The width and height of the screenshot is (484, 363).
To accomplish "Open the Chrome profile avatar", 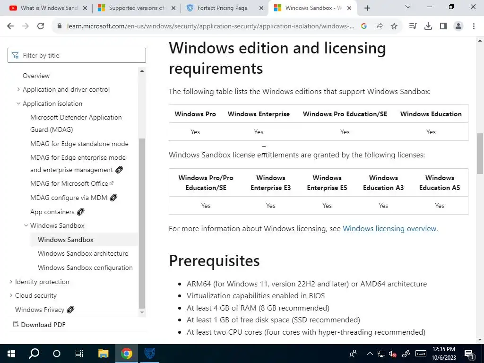I will click(x=458, y=26).
